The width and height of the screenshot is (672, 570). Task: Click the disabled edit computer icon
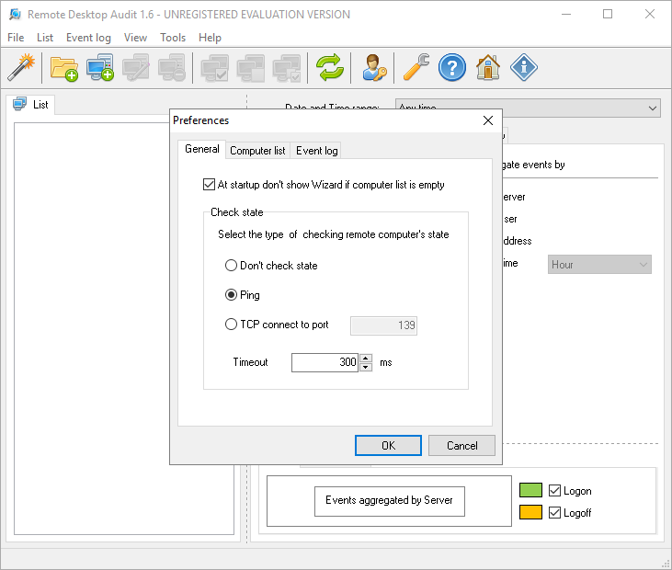pyautogui.click(x=136, y=67)
